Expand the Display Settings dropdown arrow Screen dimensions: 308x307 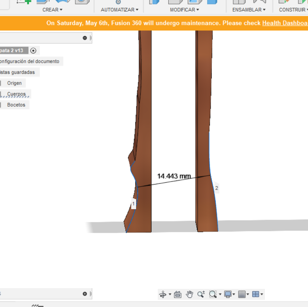tap(233, 294)
